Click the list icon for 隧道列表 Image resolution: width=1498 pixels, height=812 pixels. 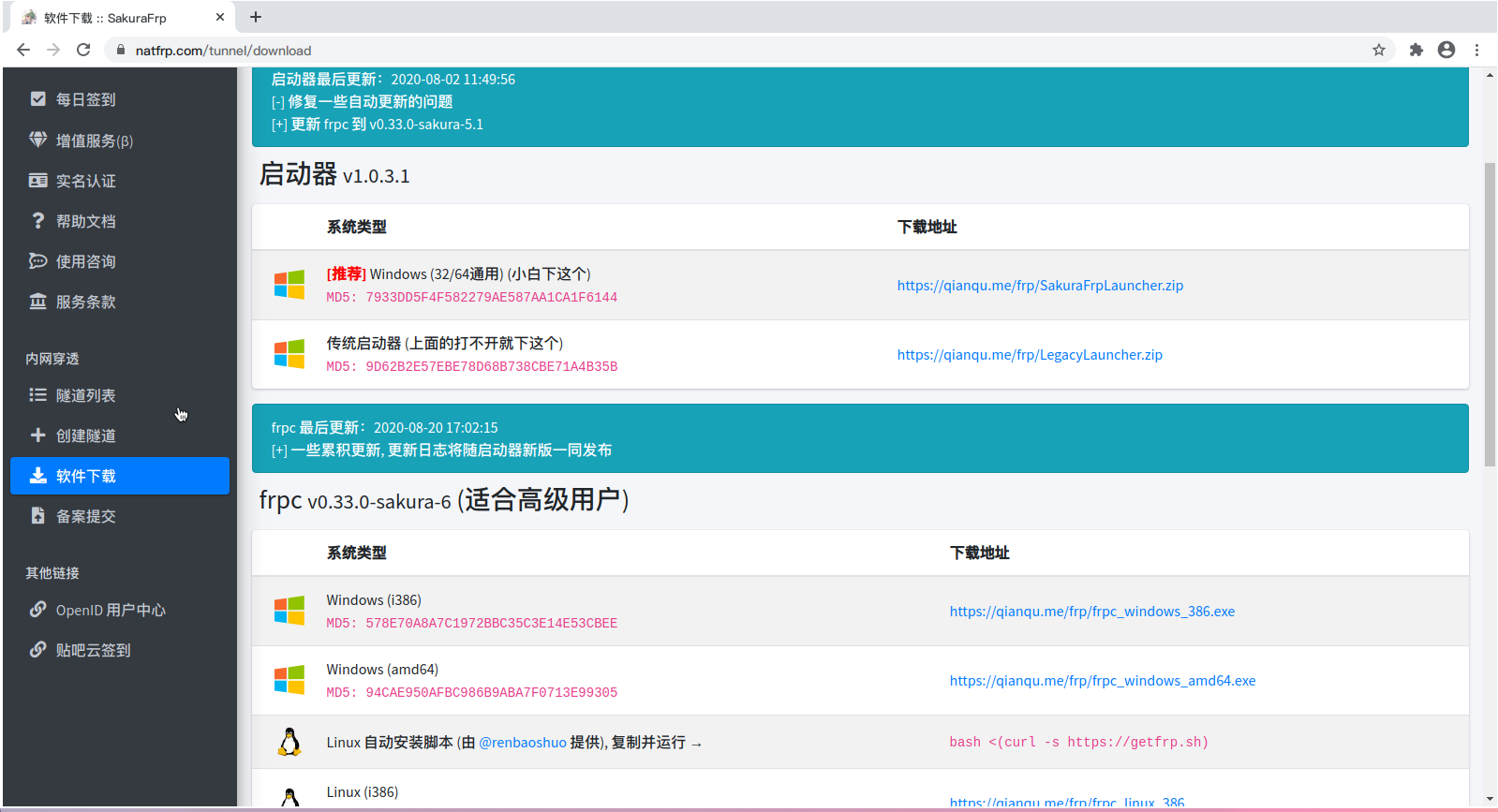click(x=37, y=394)
